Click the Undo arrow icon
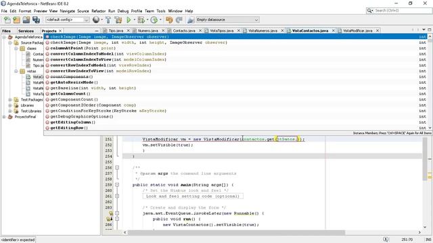The image size is (433, 243). point(169,20)
